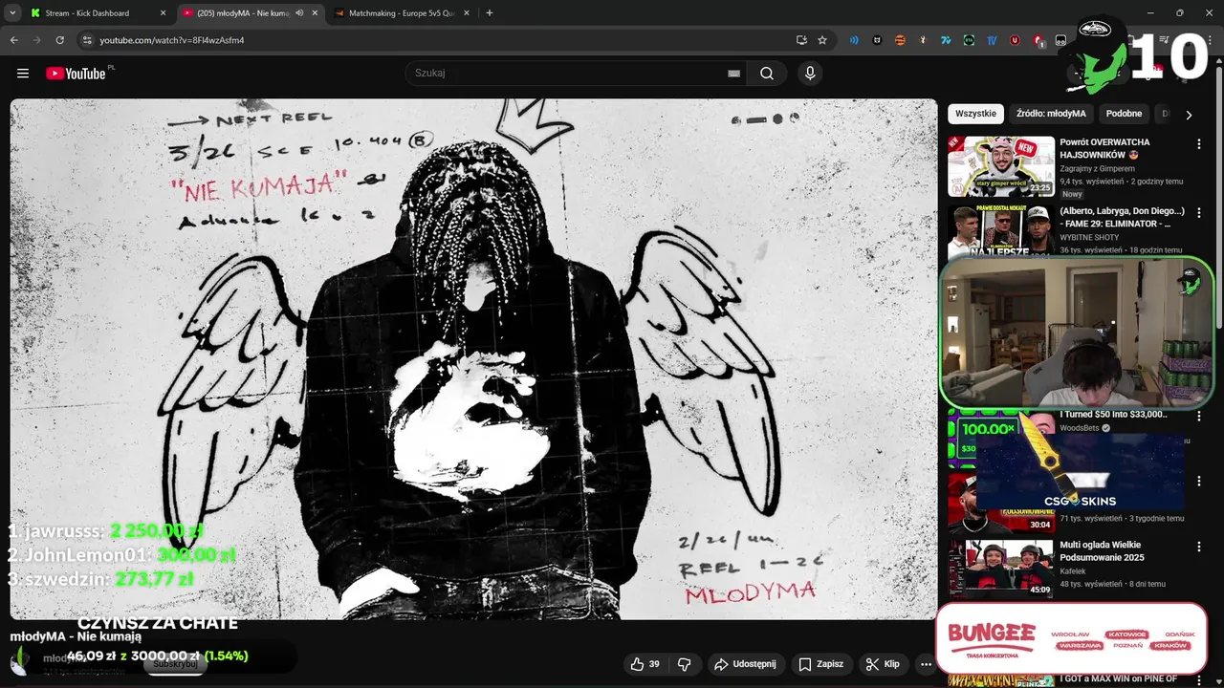This screenshot has width=1224, height=688.
Task: Open options for Powrót OVERWATCHA video
Action: point(1199,144)
